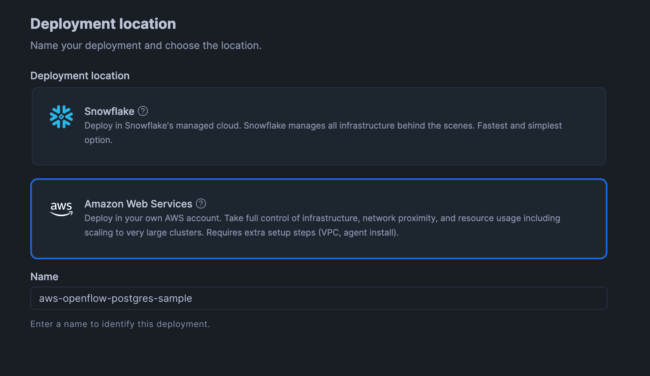
Task: Click the 'Deploy in your own AWS account' description
Action: pyautogui.click(x=322, y=225)
